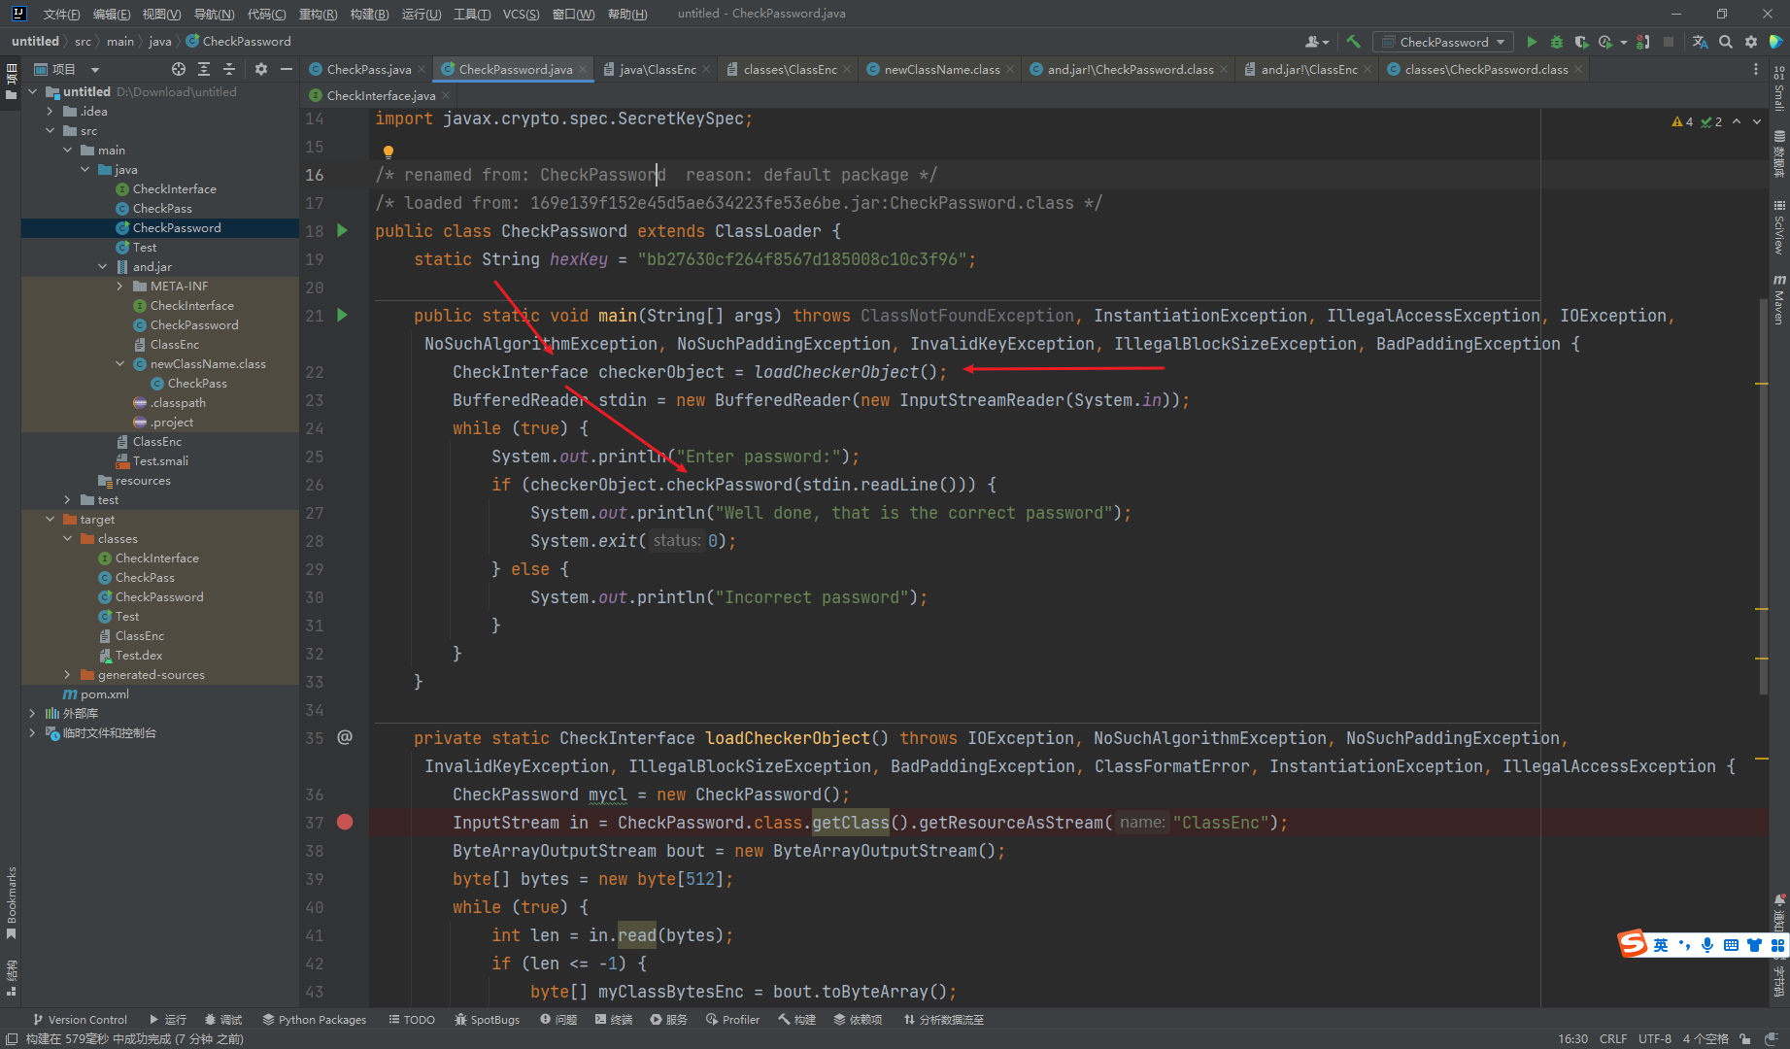
Task: Open the TODO tool window
Action: tap(412, 1020)
